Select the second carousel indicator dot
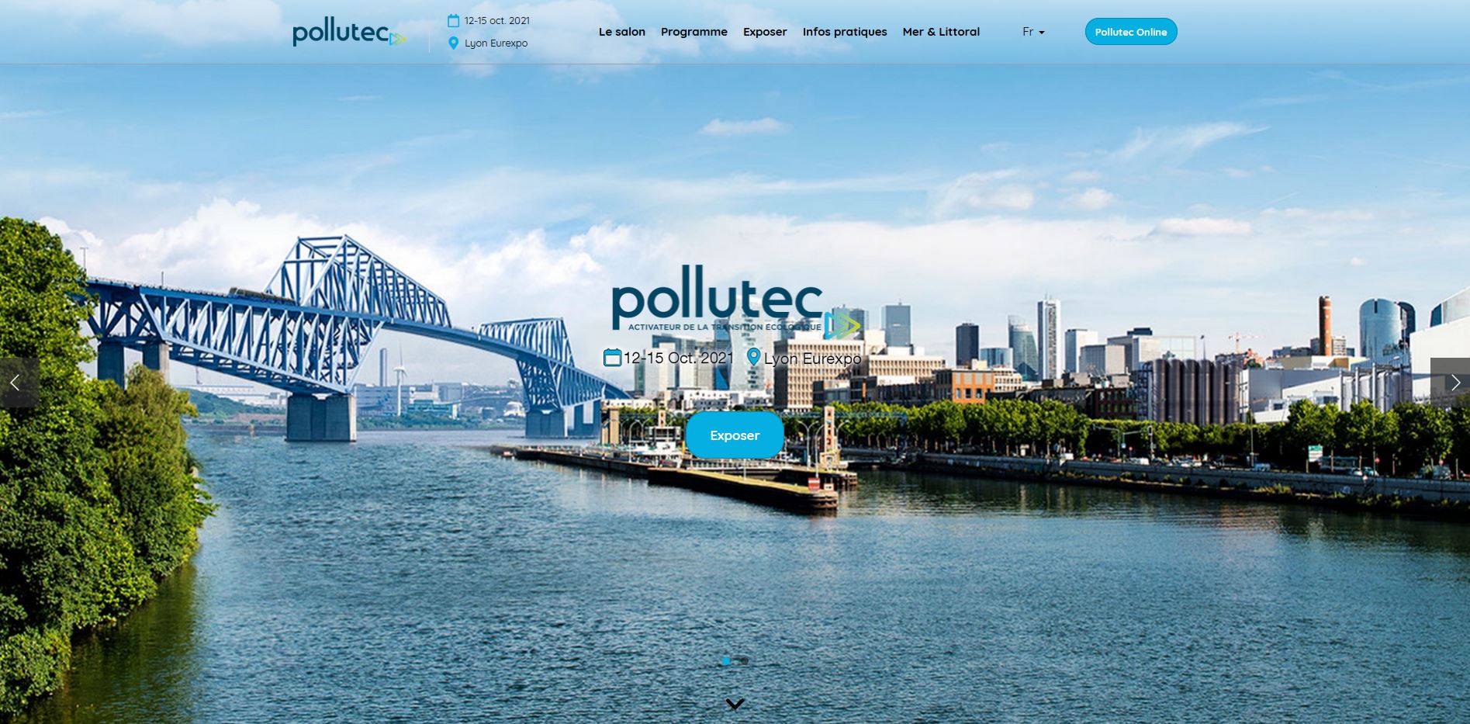The width and height of the screenshot is (1470, 724). click(x=745, y=661)
